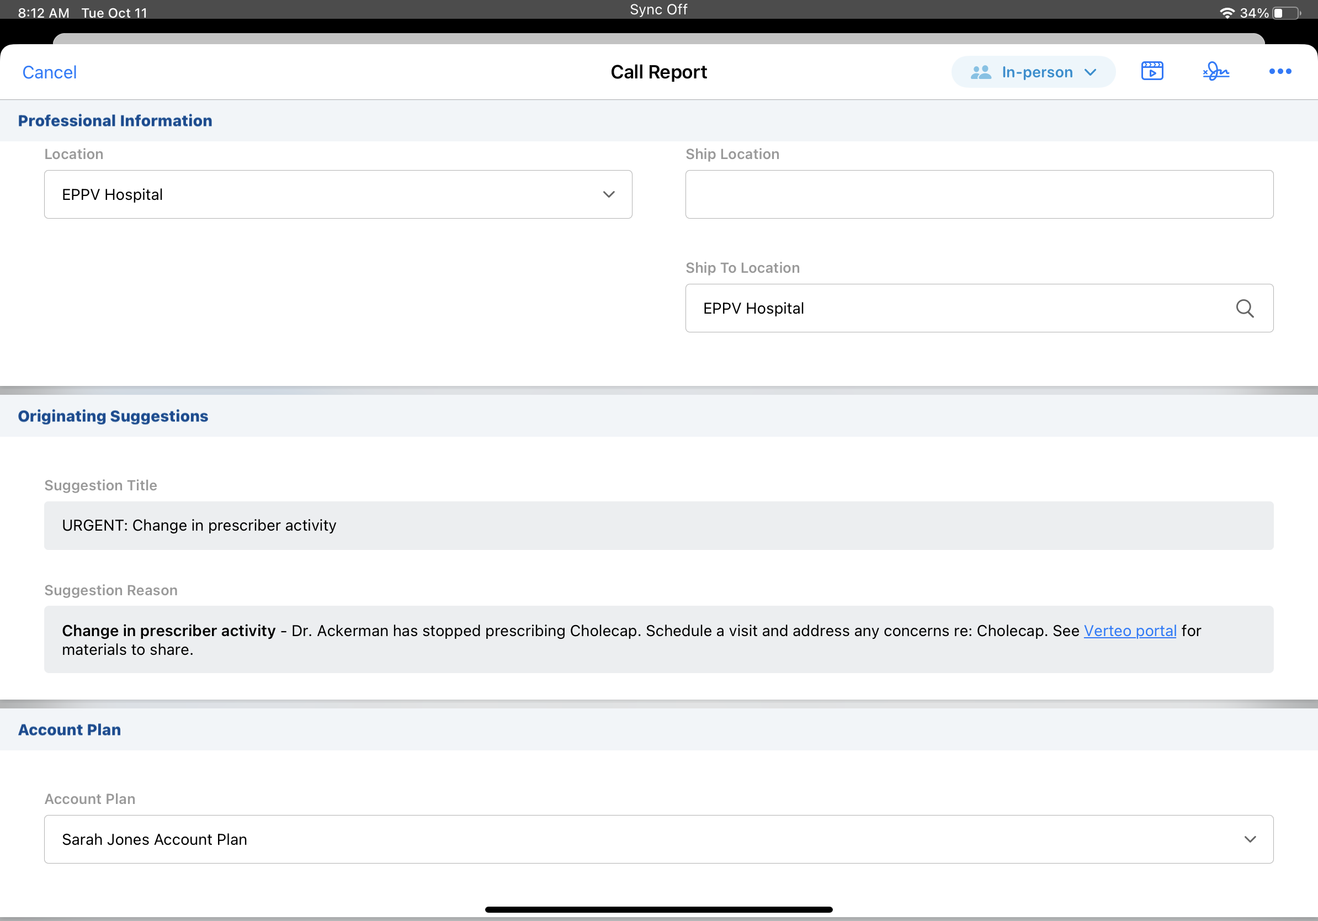Select the Account Plan section header
The image size is (1318, 921).
(x=70, y=729)
